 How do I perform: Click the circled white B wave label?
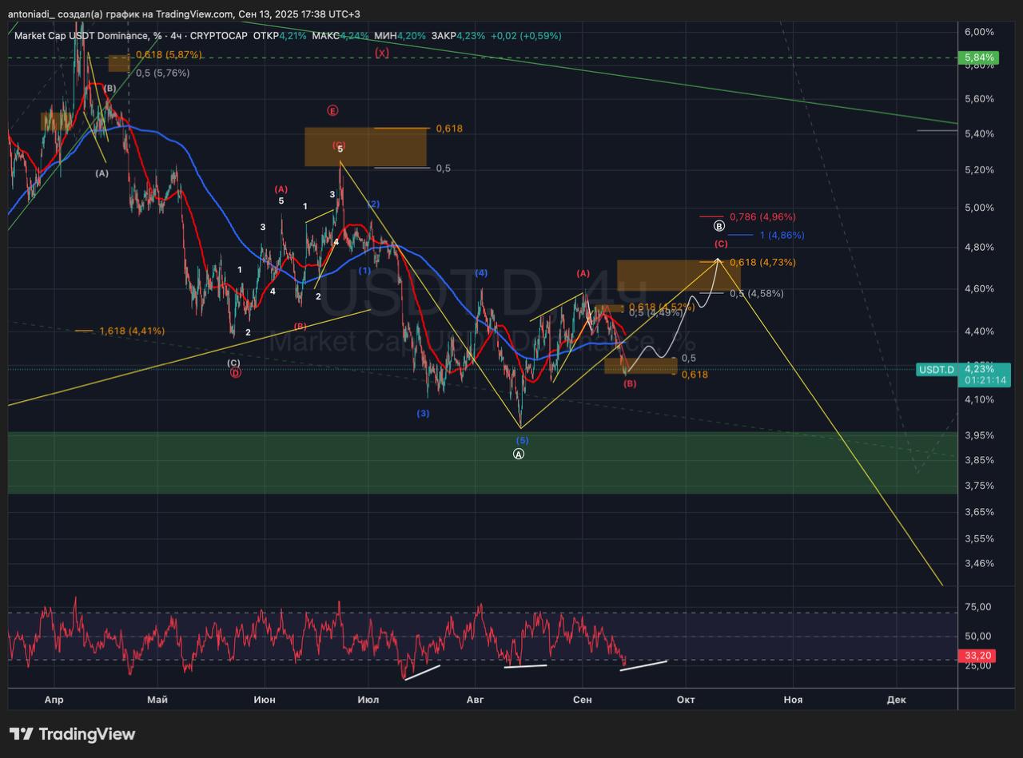point(718,226)
